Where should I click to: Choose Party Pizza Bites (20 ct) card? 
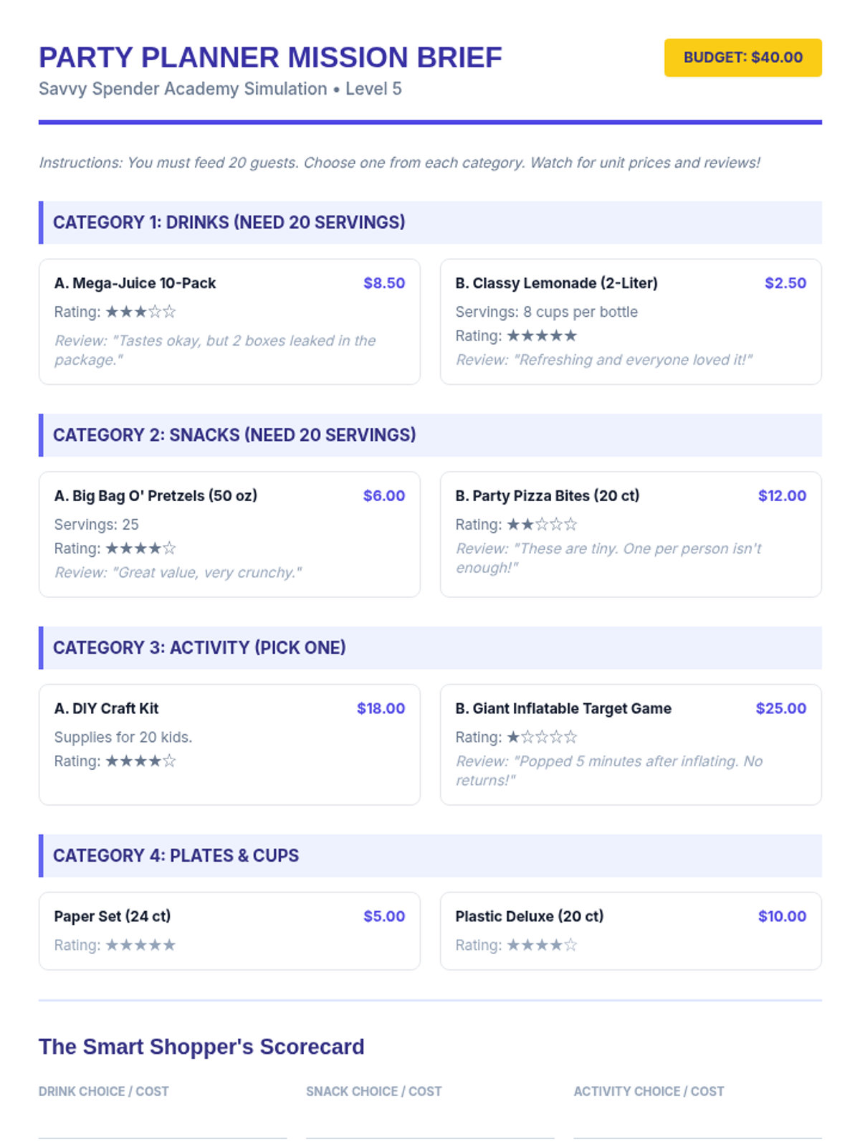630,533
